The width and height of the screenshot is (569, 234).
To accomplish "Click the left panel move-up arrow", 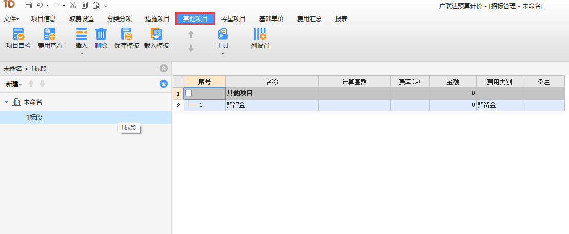I will (x=31, y=84).
